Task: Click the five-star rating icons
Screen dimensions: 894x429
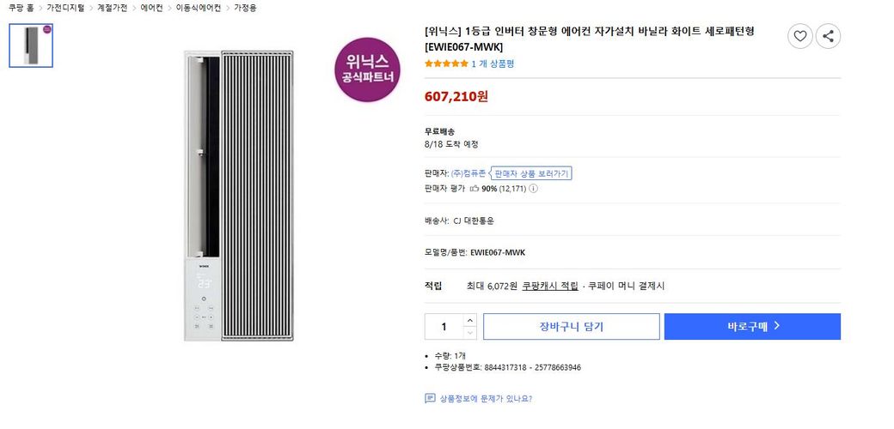Action: click(x=446, y=63)
